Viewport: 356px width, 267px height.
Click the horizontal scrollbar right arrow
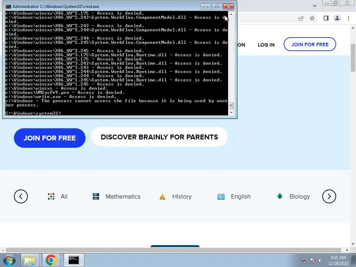347,250
